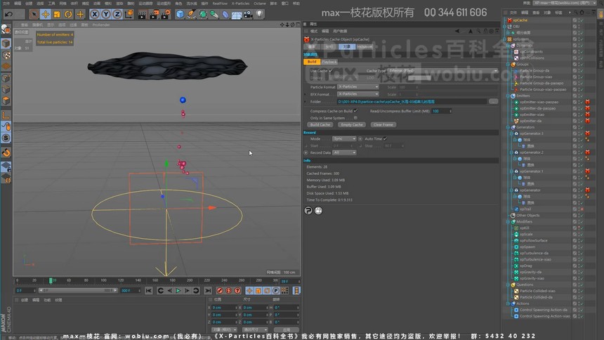Select the xpTurbulence-da modifier
604x340 pixels.
(x=534, y=253)
